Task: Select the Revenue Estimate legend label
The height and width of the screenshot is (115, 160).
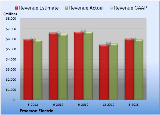Action: pyautogui.click(x=39, y=8)
